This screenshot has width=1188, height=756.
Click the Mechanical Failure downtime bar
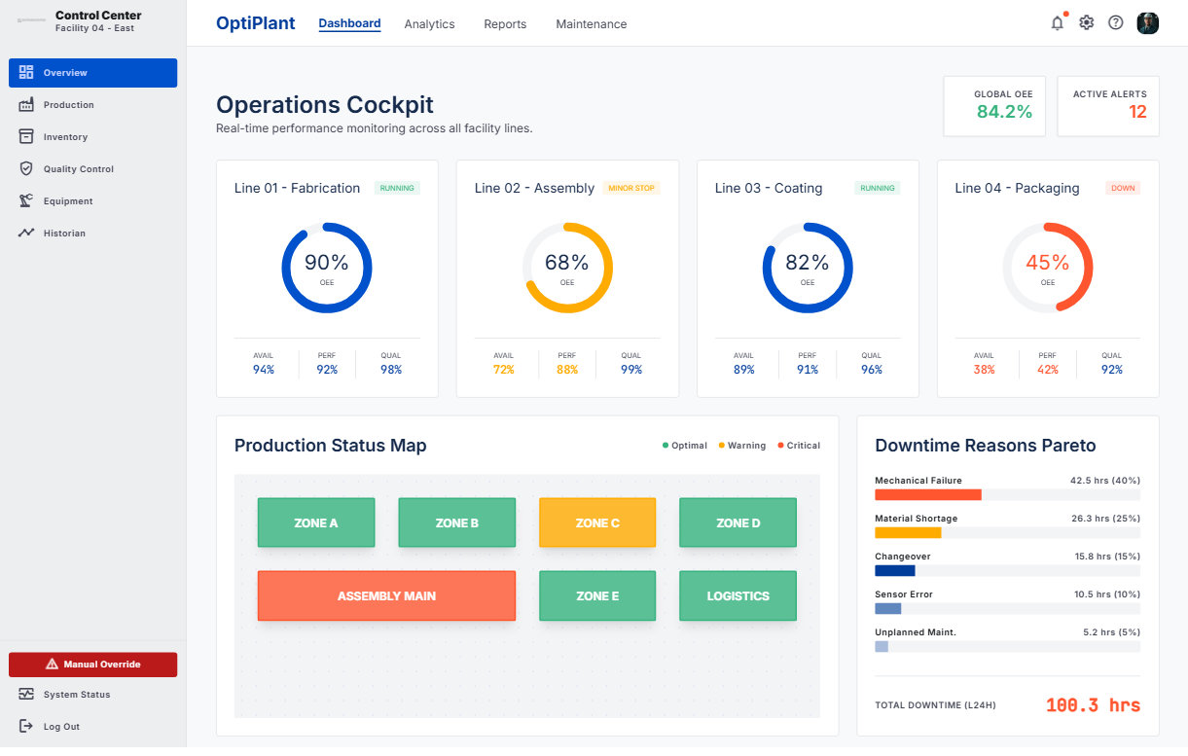click(1007, 494)
